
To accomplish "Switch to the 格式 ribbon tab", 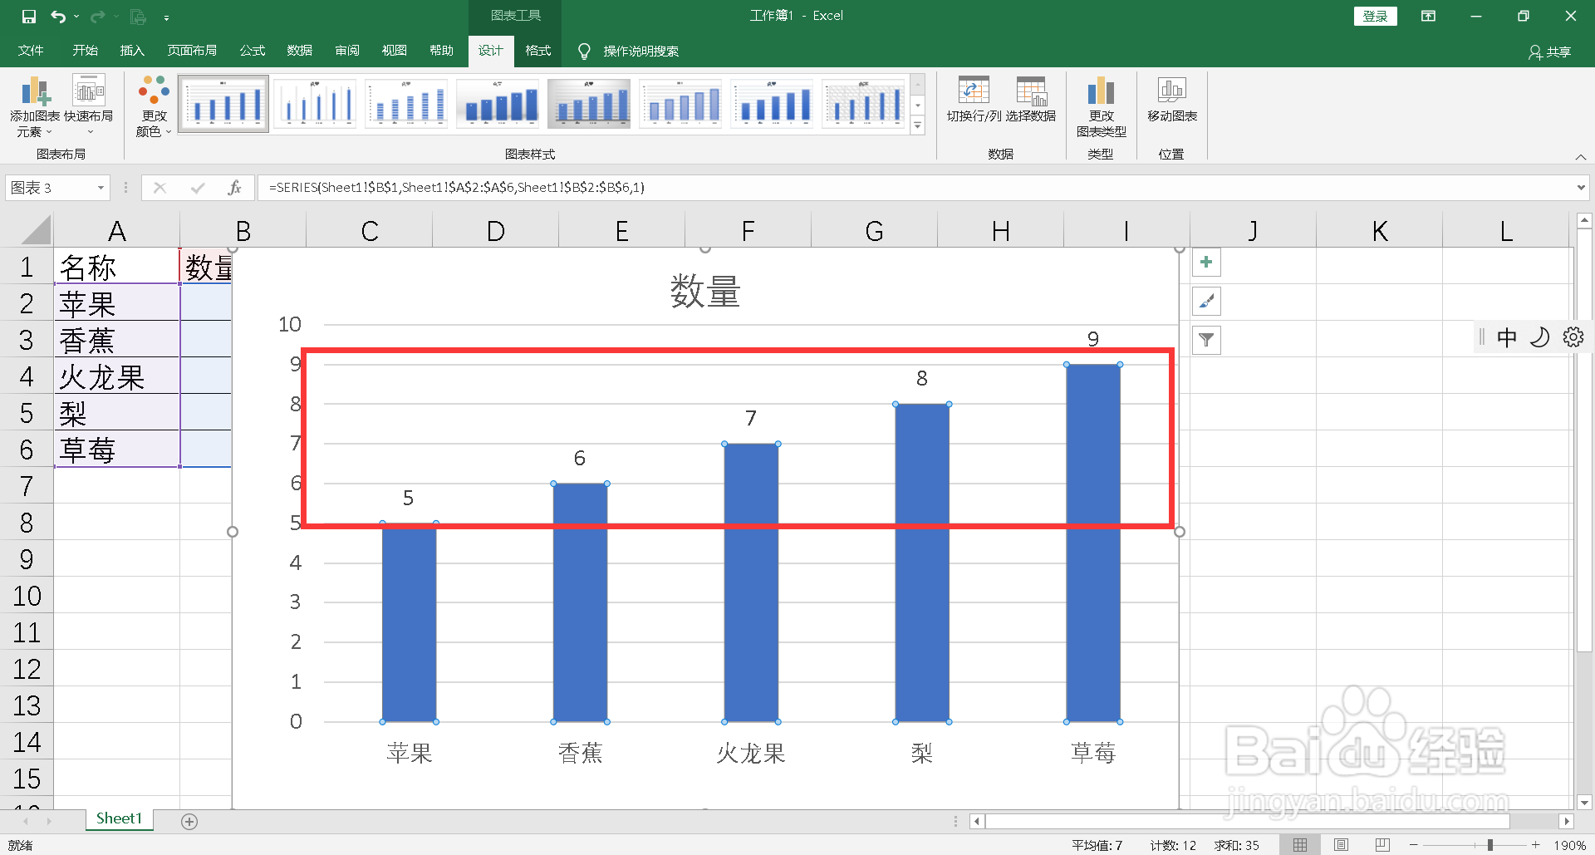I will coord(538,51).
